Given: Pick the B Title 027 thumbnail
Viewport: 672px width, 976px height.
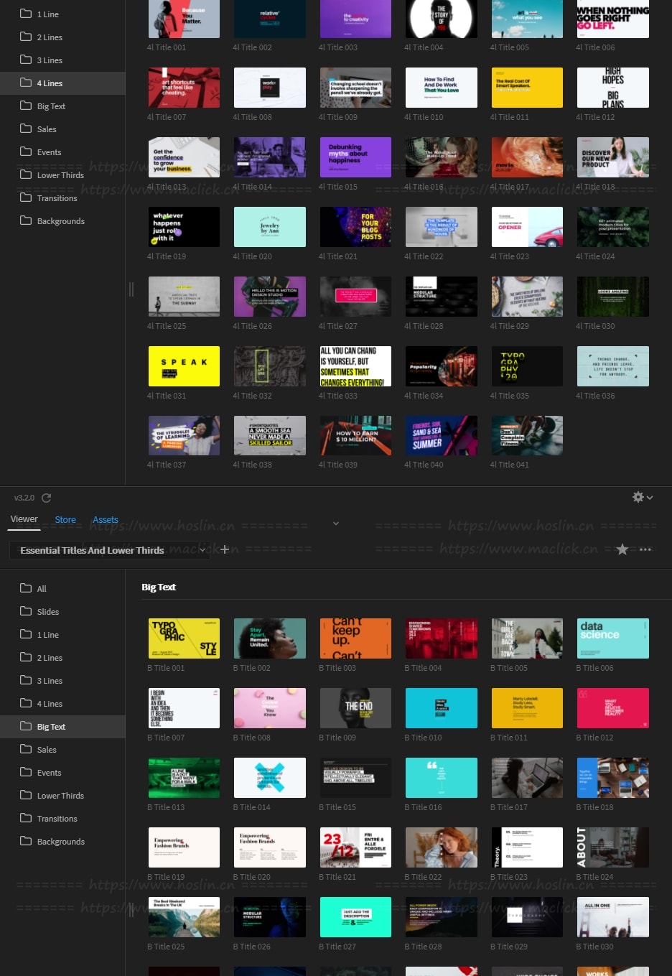Looking at the screenshot, I should [x=355, y=917].
